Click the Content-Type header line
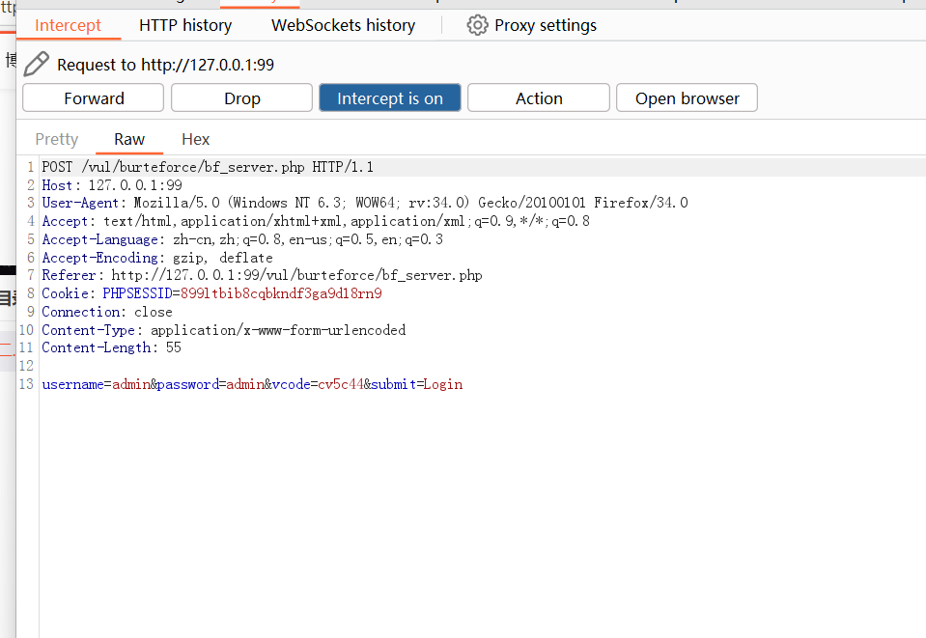The width and height of the screenshot is (926, 638). tap(223, 330)
